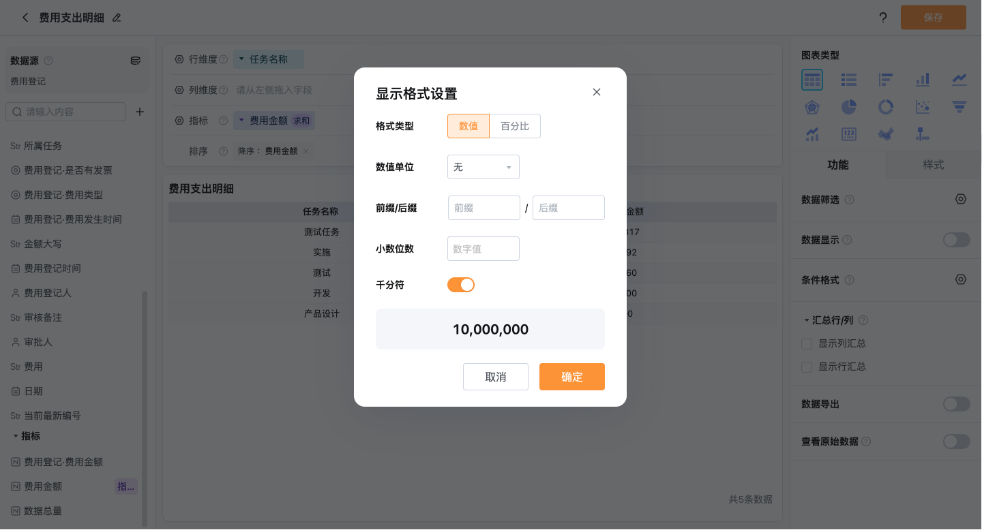Viewport: 982px width, 530px height.
Task: Click the 指标 settings icon
Action: pos(179,121)
